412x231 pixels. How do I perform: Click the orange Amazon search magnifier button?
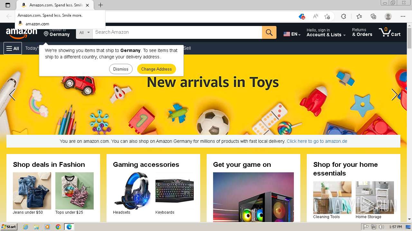pyautogui.click(x=269, y=32)
